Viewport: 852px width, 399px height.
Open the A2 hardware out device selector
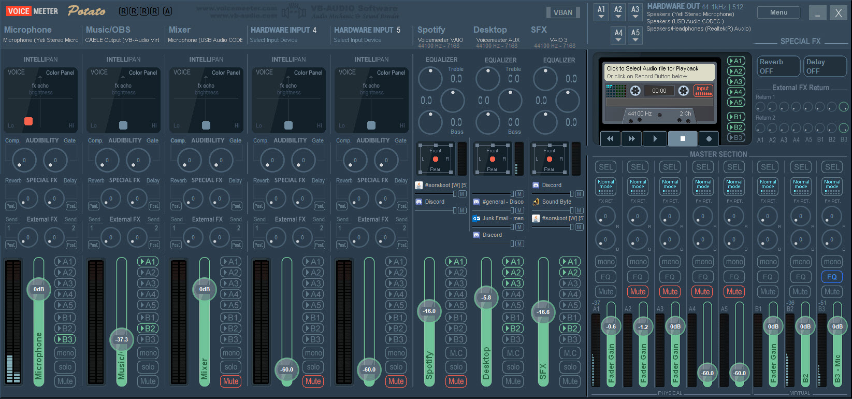tap(618, 12)
